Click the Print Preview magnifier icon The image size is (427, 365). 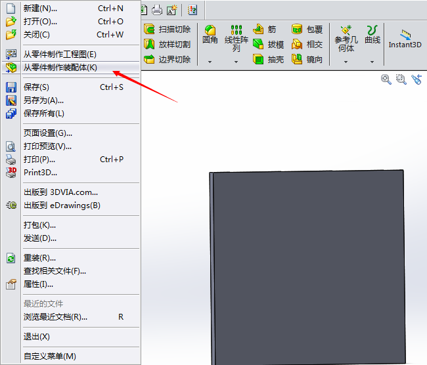(11, 146)
